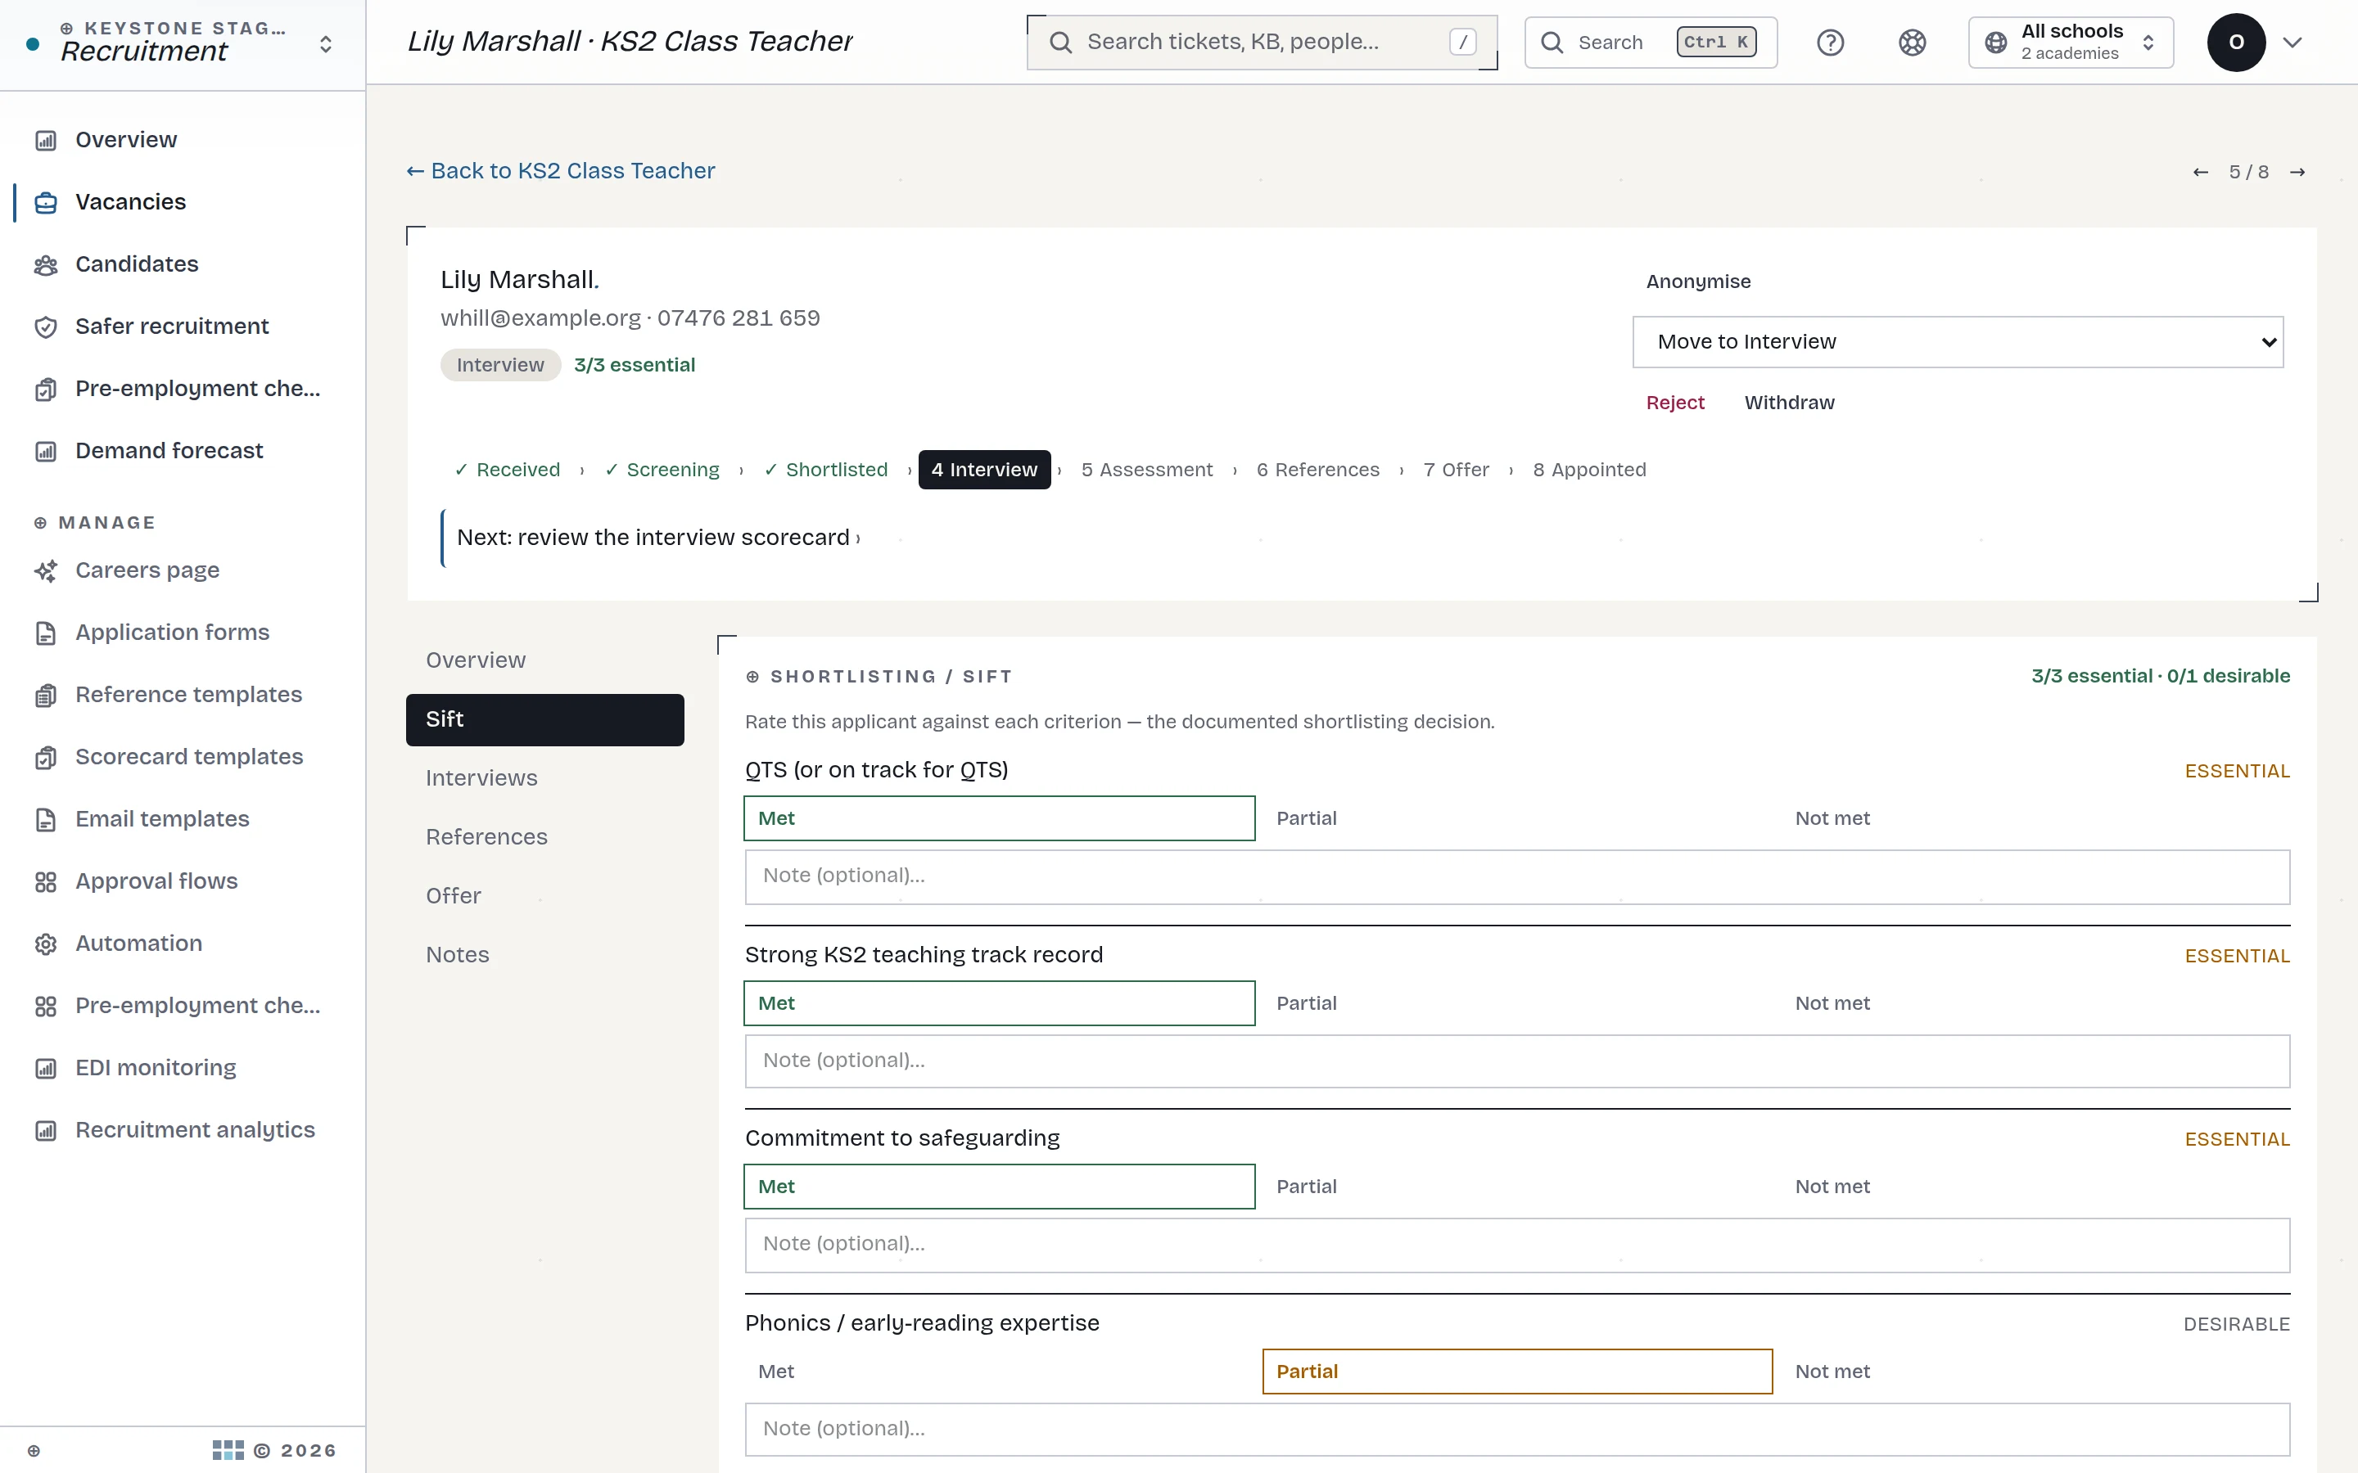Click the Anonymise button

pyautogui.click(x=1698, y=282)
